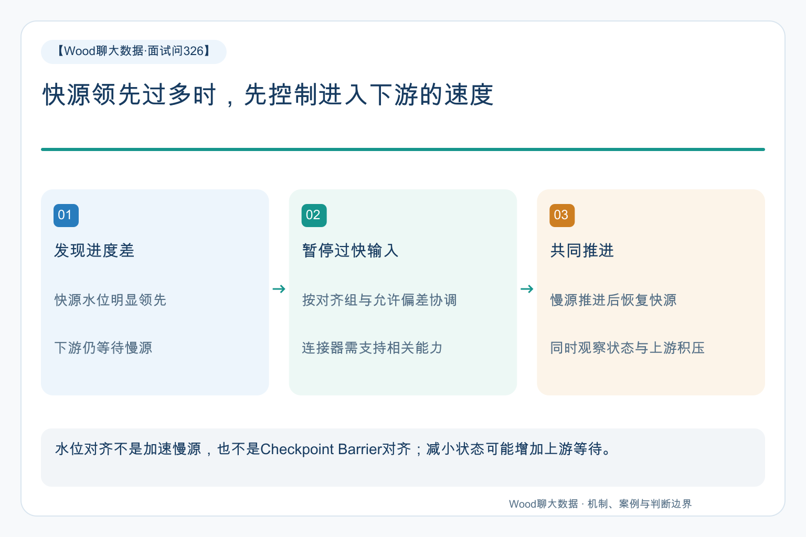This screenshot has height=537, width=806.
Task: Click the title 快源领先过多时，先控制进入下游的速度
Action: (x=268, y=95)
